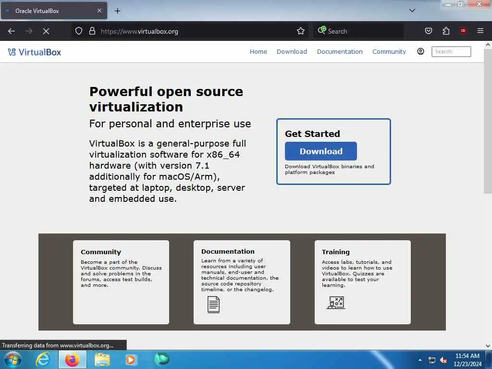Image resolution: width=492 pixels, height=369 pixels.
Task: Open the Home navigation link
Action: click(258, 52)
